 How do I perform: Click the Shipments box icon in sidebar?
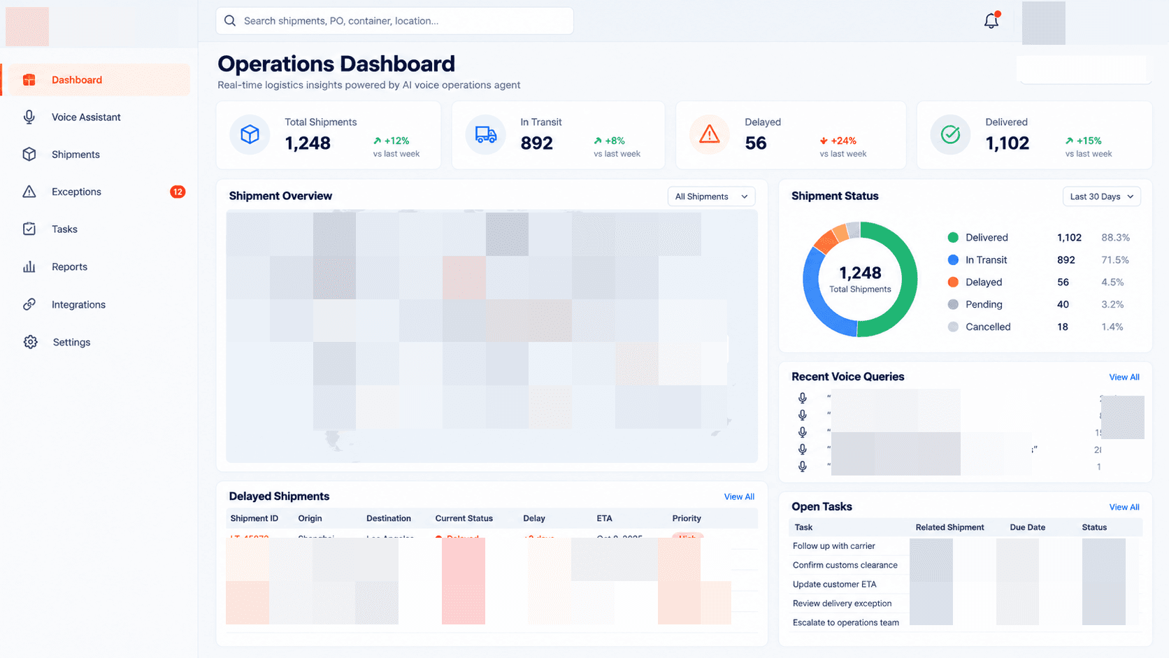click(29, 155)
